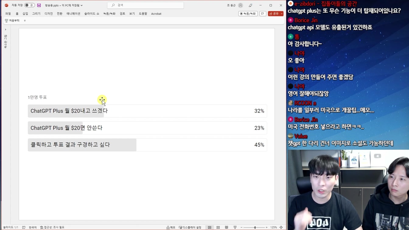
Task: Click the 검색 search box
Action: (x=145, y=5)
